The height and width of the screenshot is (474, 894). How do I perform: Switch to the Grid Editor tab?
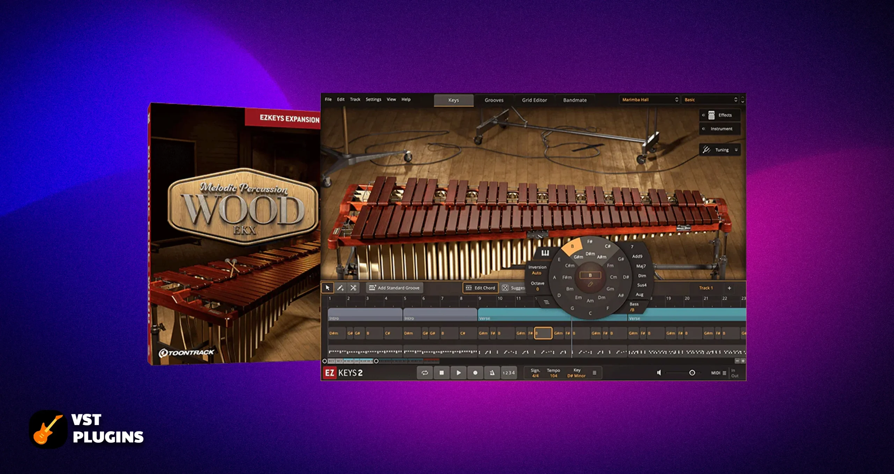pos(534,100)
